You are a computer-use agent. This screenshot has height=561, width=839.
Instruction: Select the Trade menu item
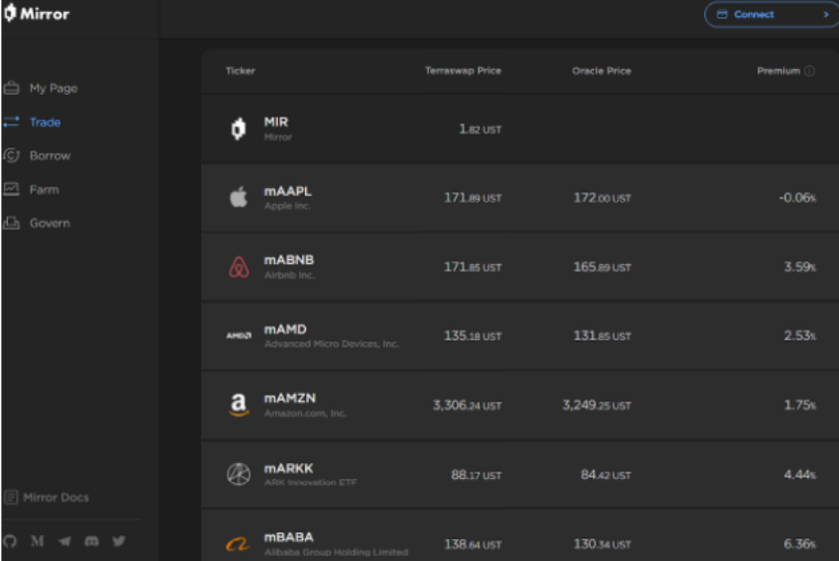(45, 123)
